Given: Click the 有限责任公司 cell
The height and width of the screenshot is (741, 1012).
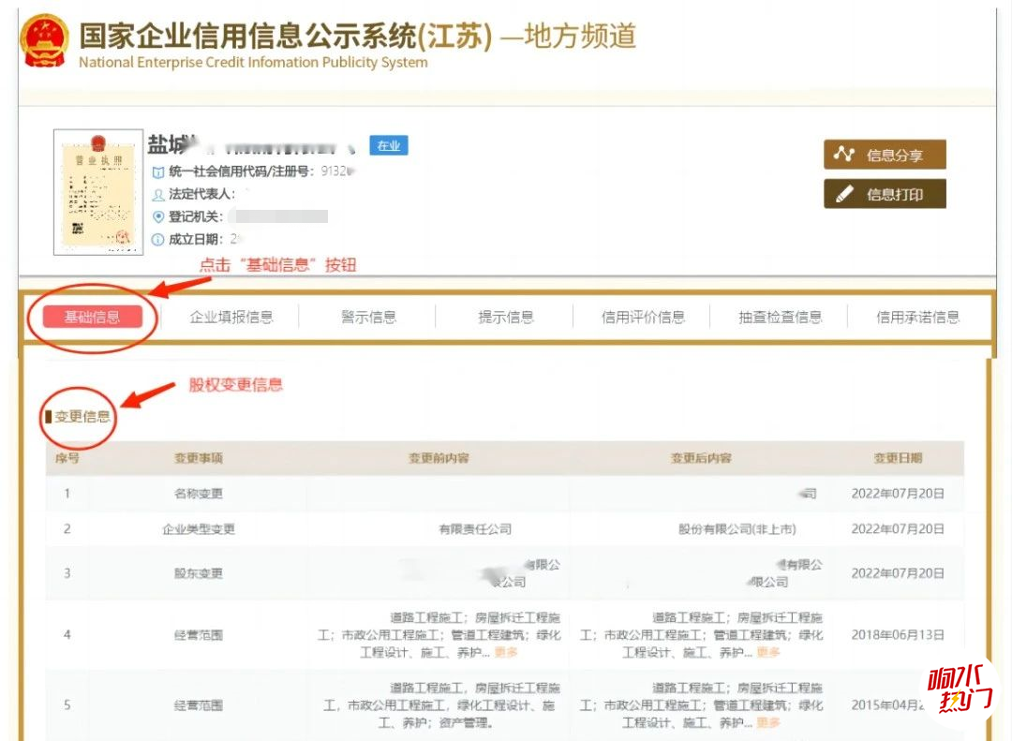Looking at the screenshot, I should point(475,529).
